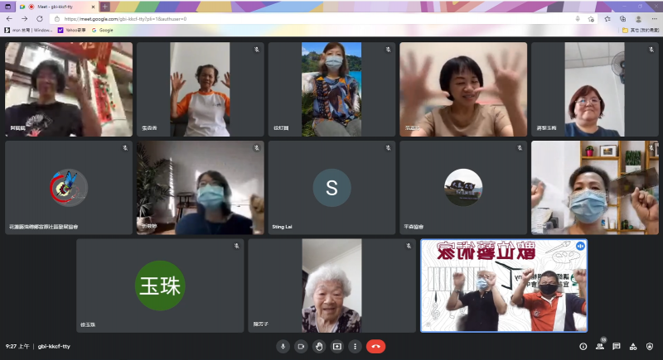The height and width of the screenshot is (360, 663).
Task: Add this page to favorites star icon
Action: tap(591, 19)
